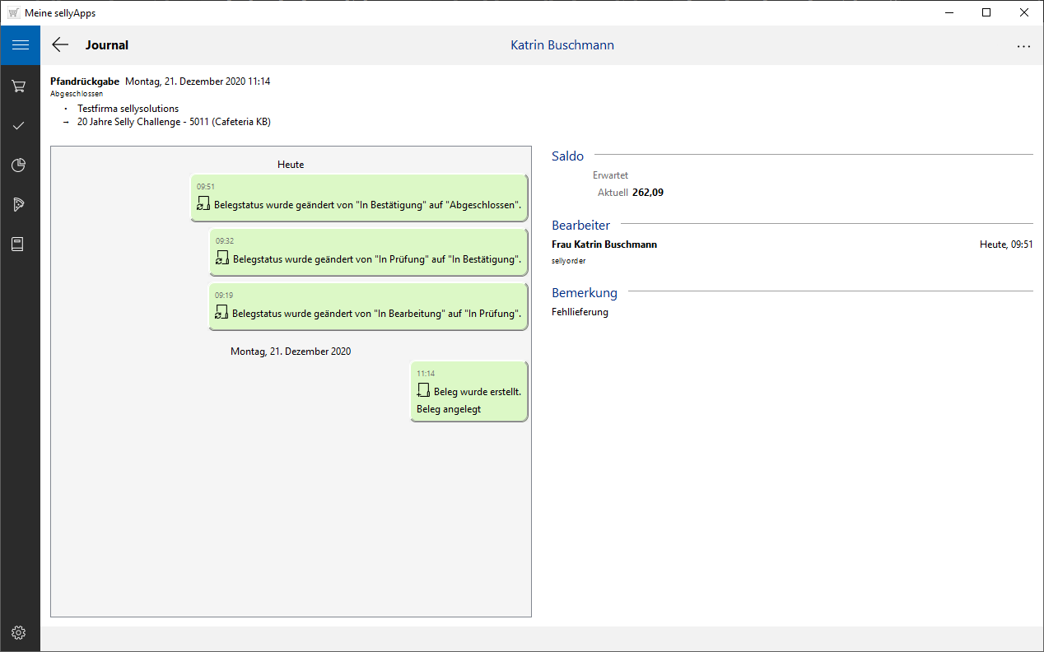Click the Fehllieferung remark text

580,312
